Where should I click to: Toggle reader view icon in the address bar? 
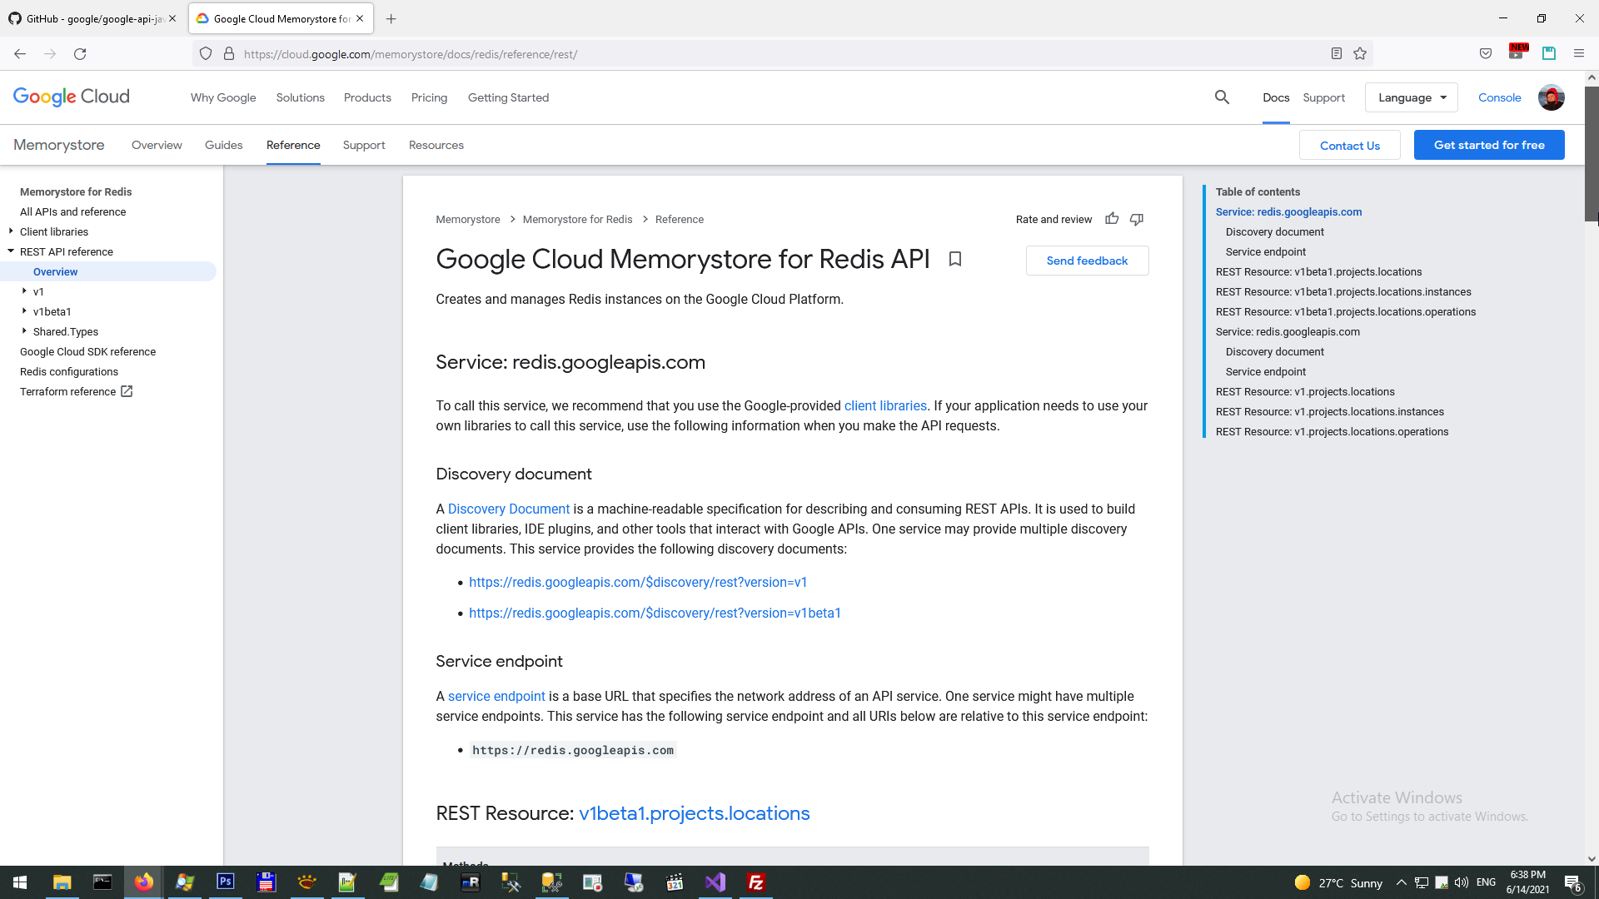[x=1337, y=54]
